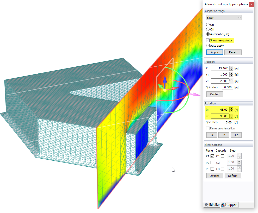
Task: Switch to the Edit Bar tab
Action: (212, 205)
